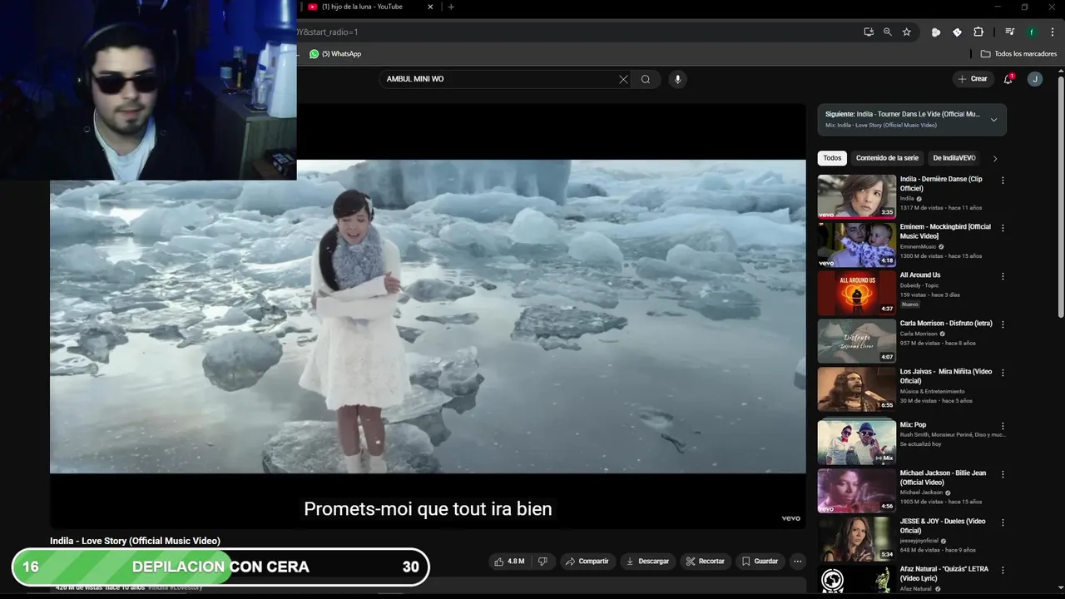Screen dimensions: 1065x599
Task: Open Los Jaivas Mira Niñita thumbnail
Action: click(x=856, y=389)
